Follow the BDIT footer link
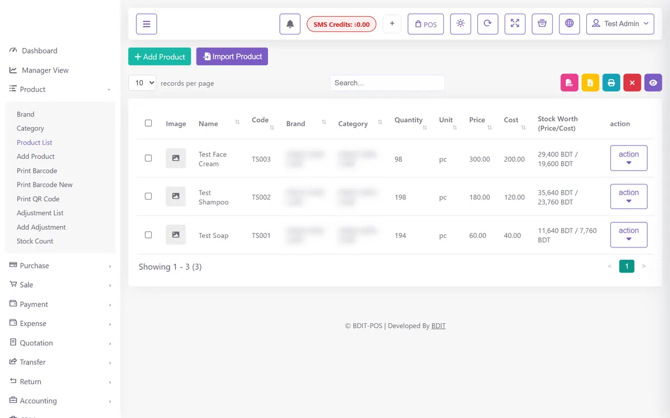This screenshot has height=418, width=670. tap(438, 326)
